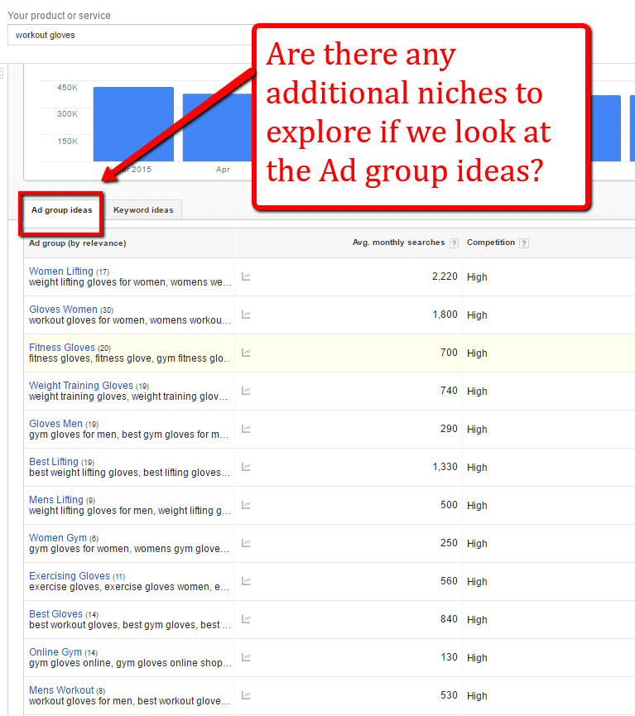Open trend chart icon for Mens Lifting row
This screenshot has height=716, width=635.
pos(246,505)
